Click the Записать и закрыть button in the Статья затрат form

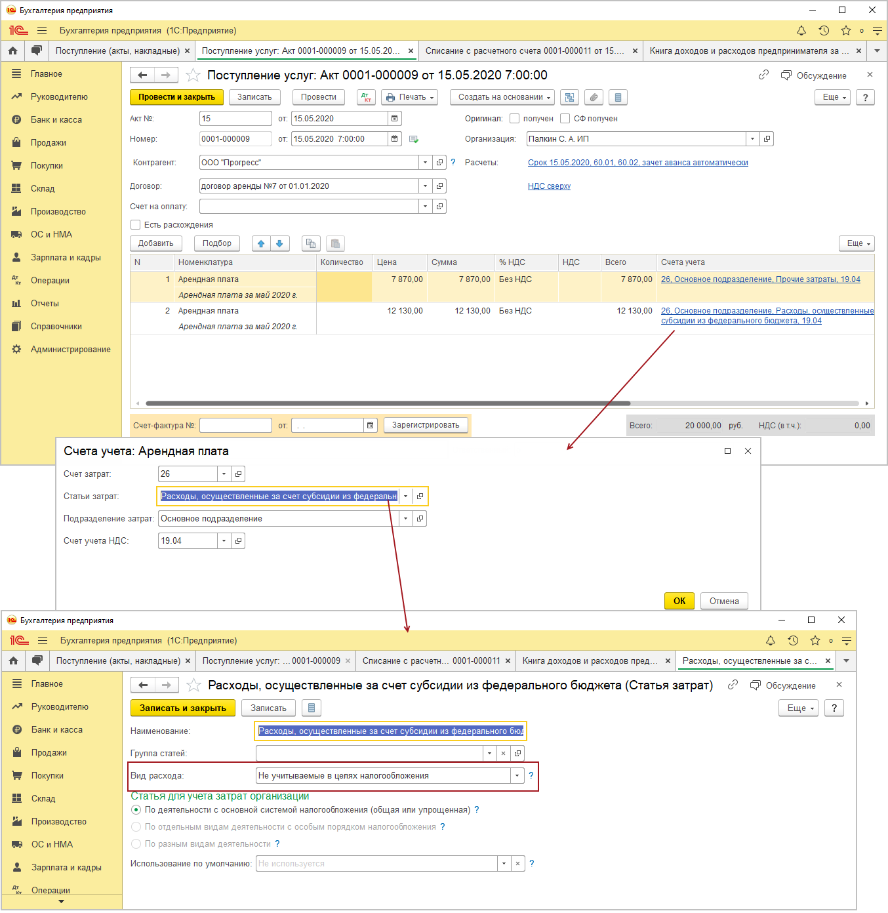(x=183, y=708)
